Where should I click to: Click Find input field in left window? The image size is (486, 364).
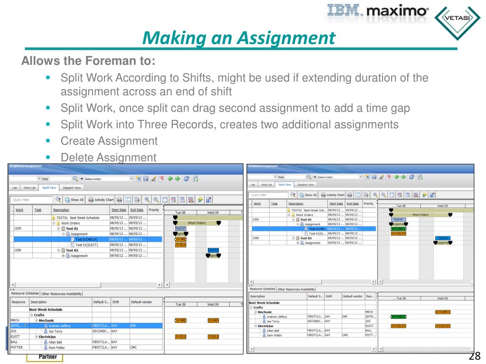[60, 179]
